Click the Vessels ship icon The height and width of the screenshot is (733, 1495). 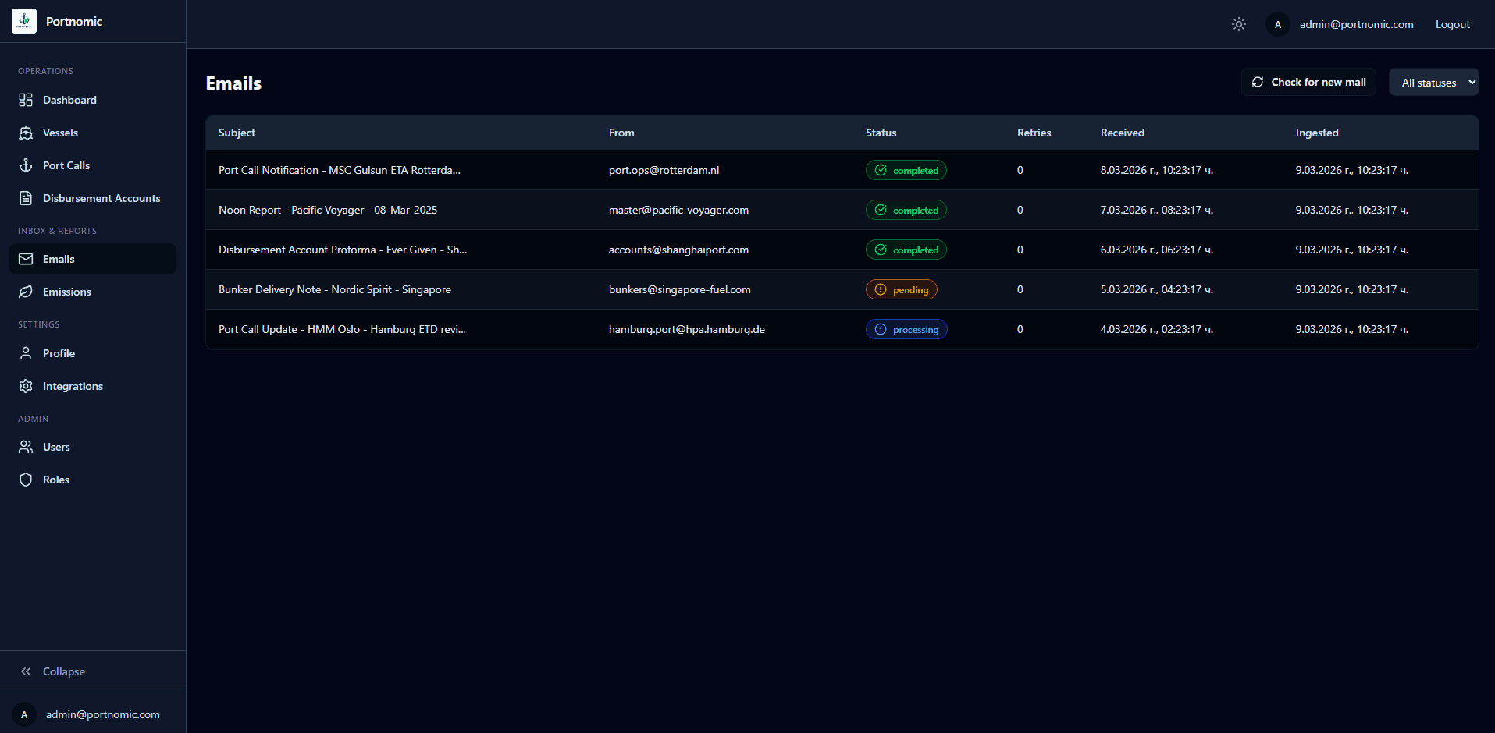tap(26, 133)
